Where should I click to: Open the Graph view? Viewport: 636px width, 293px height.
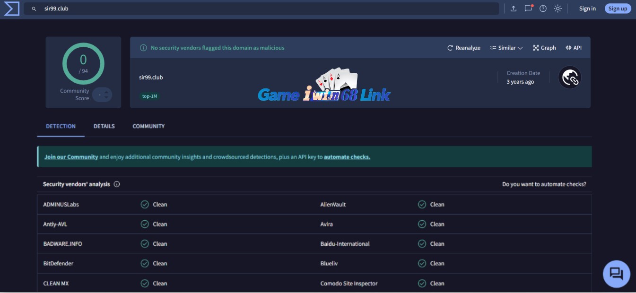point(544,48)
